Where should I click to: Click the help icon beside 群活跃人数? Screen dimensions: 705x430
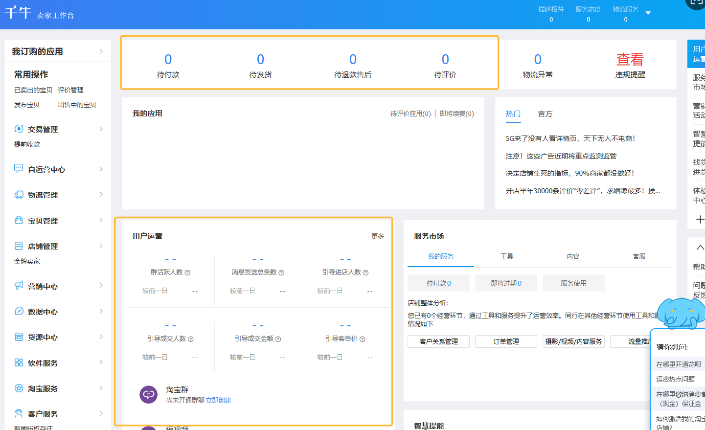point(187,272)
